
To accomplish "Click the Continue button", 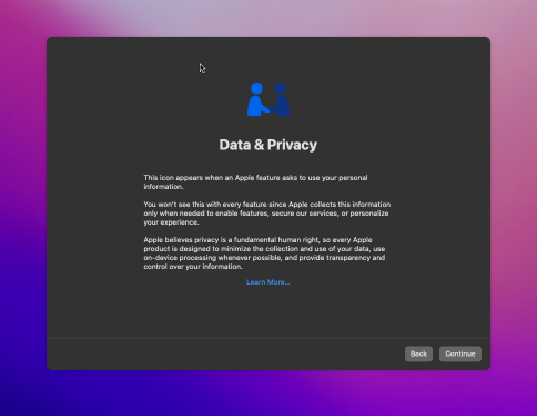I will [x=460, y=354].
